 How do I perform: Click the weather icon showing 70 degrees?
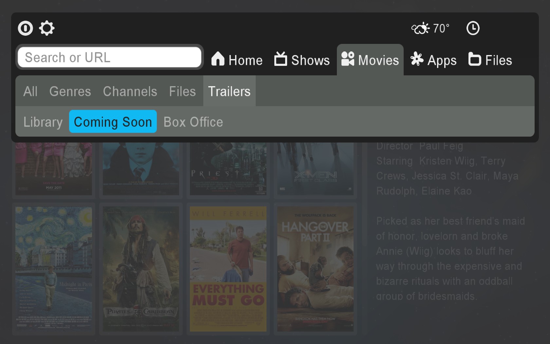coord(420,29)
